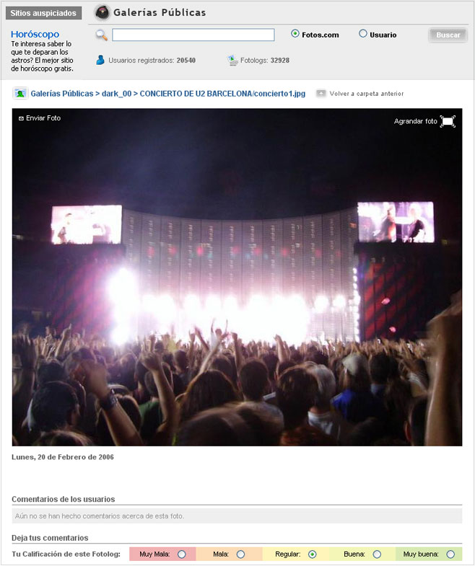Click the Enviar Foto envelope icon
475x566 pixels.
click(21, 118)
